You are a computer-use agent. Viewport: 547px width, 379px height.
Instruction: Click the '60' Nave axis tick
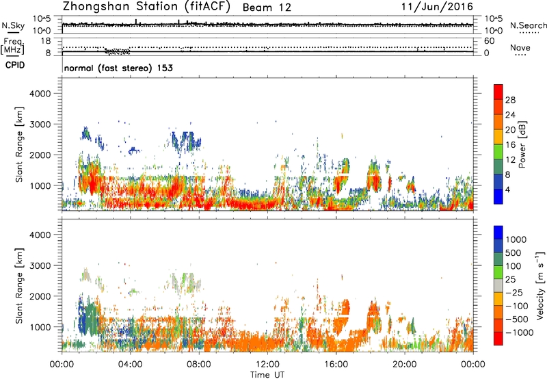[490, 41]
